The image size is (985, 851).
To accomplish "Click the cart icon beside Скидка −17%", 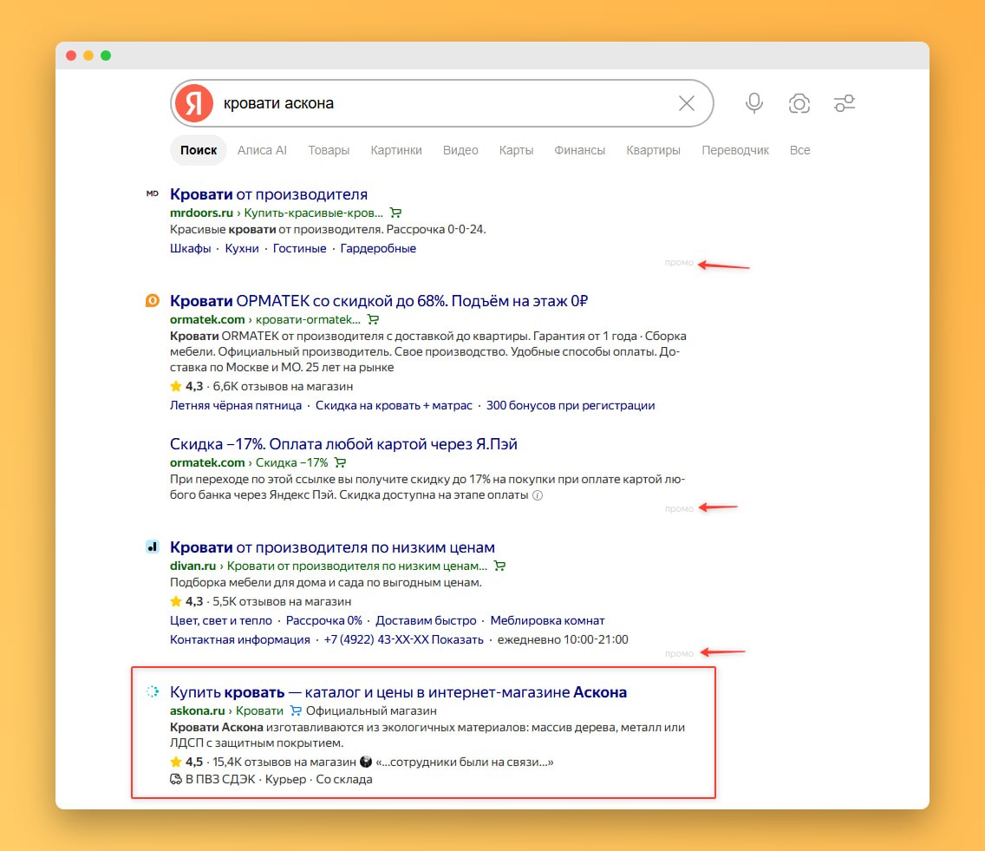I will click(340, 462).
